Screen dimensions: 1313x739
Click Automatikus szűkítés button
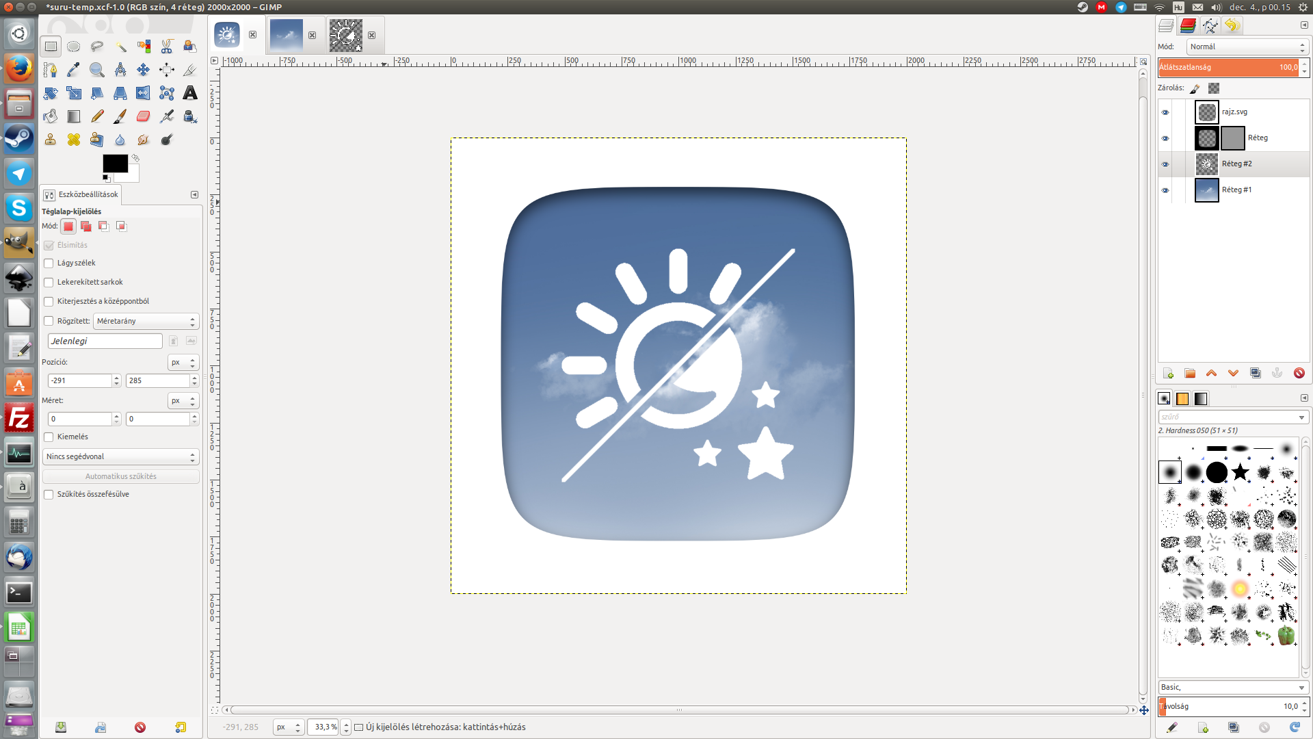(121, 476)
